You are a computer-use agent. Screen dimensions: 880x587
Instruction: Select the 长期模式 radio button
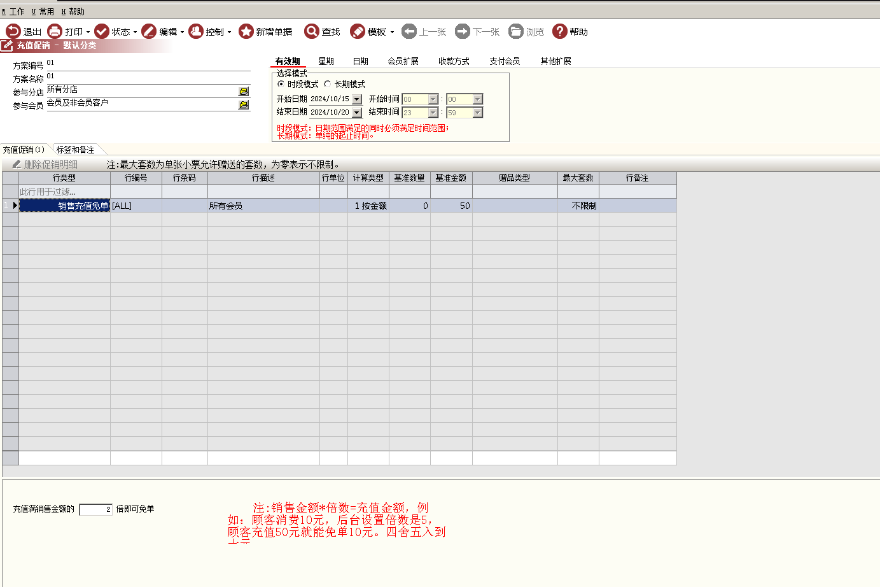tap(328, 84)
